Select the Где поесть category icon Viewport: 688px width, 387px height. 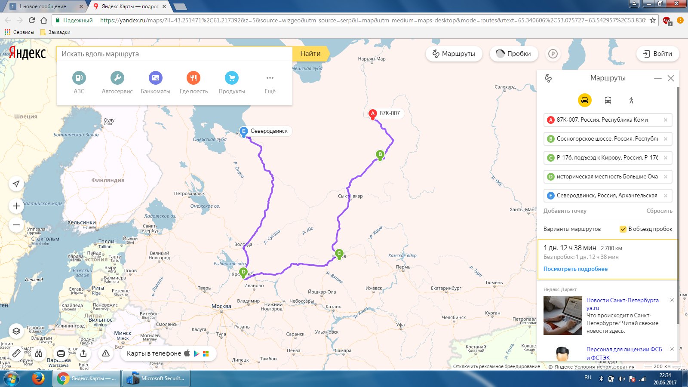pos(193,78)
